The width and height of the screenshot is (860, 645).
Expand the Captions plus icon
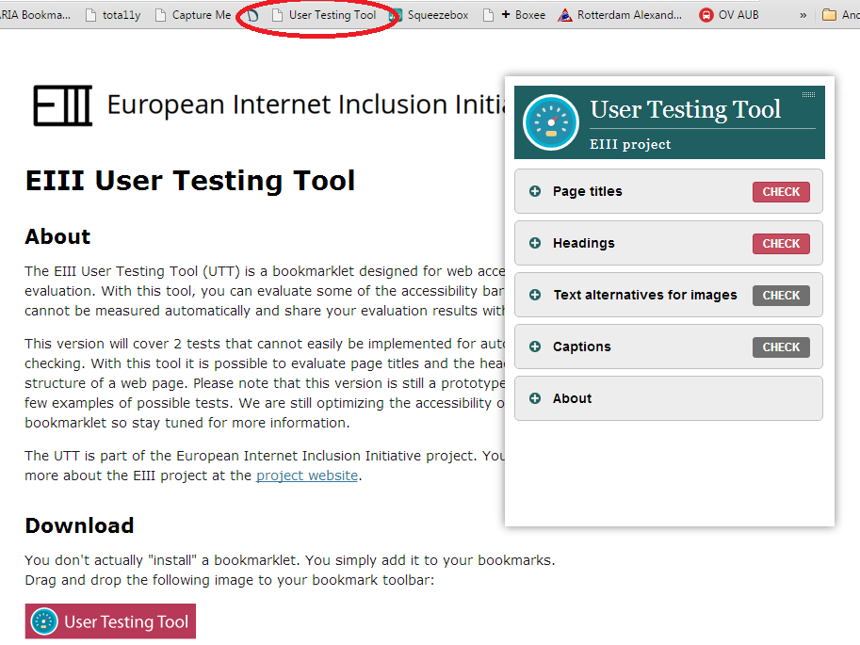pyautogui.click(x=535, y=347)
